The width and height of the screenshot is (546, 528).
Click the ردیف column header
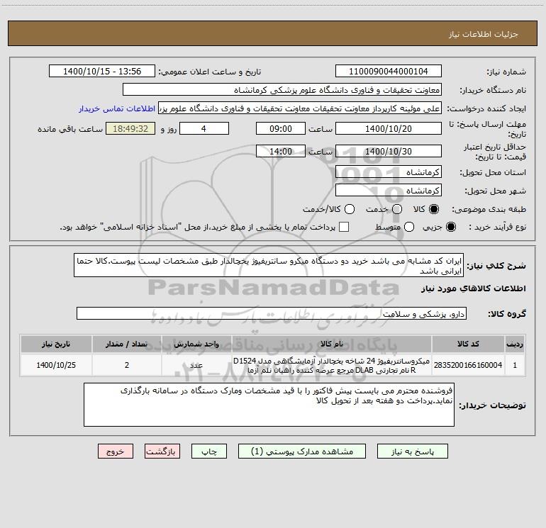point(515,344)
